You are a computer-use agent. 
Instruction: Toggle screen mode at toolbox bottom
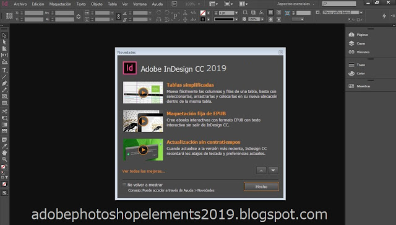(x=4, y=193)
